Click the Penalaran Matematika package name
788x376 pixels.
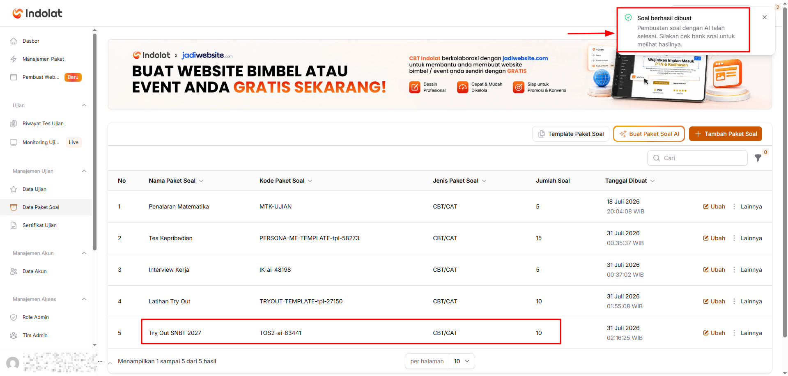[179, 206]
